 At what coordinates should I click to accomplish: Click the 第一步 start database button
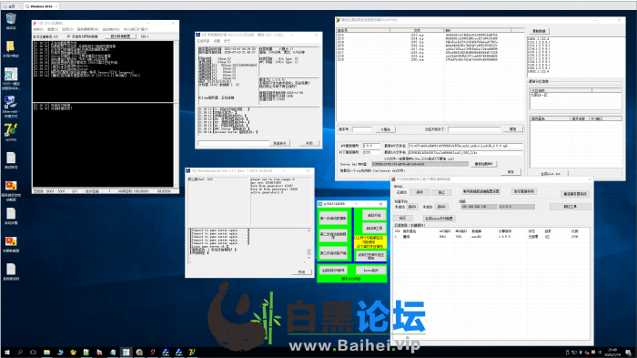coord(333,219)
